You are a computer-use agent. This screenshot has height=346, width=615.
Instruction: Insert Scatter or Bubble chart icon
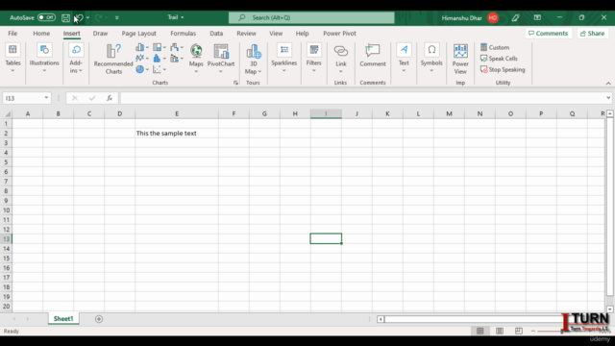point(159,69)
